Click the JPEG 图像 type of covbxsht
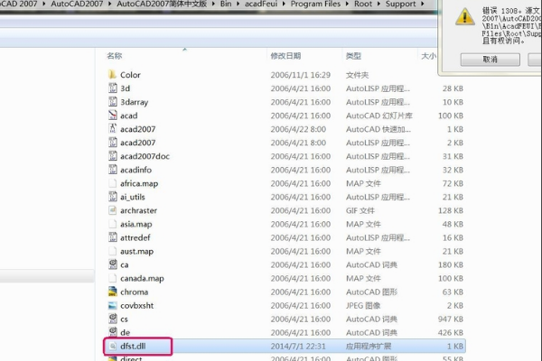The width and height of the screenshot is (542, 361). (363, 305)
